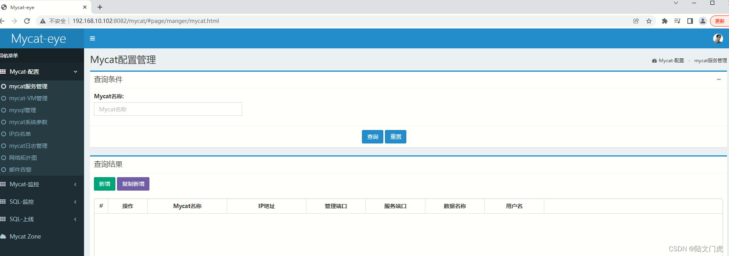Open the browser reading list icon
729x256 pixels.
pos(677,21)
